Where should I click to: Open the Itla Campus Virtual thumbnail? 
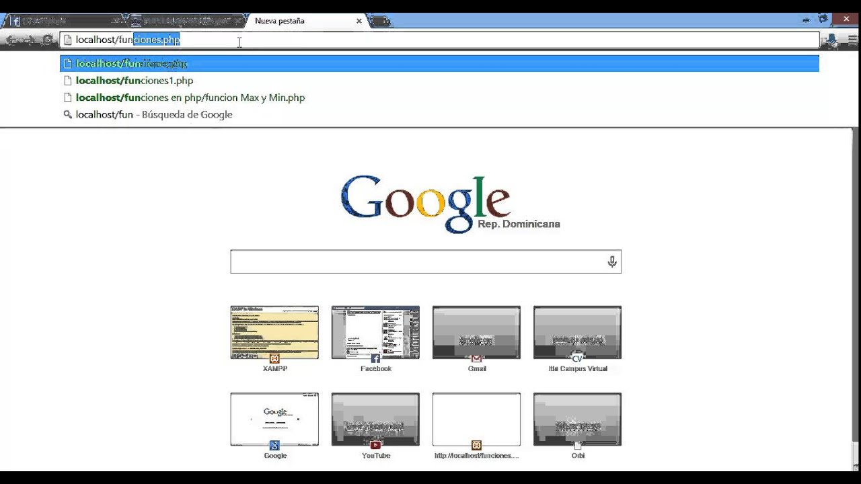coord(577,333)
